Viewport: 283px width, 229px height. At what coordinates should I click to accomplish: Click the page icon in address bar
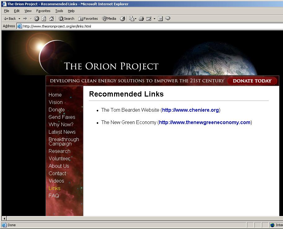click(x=20, y=26)
